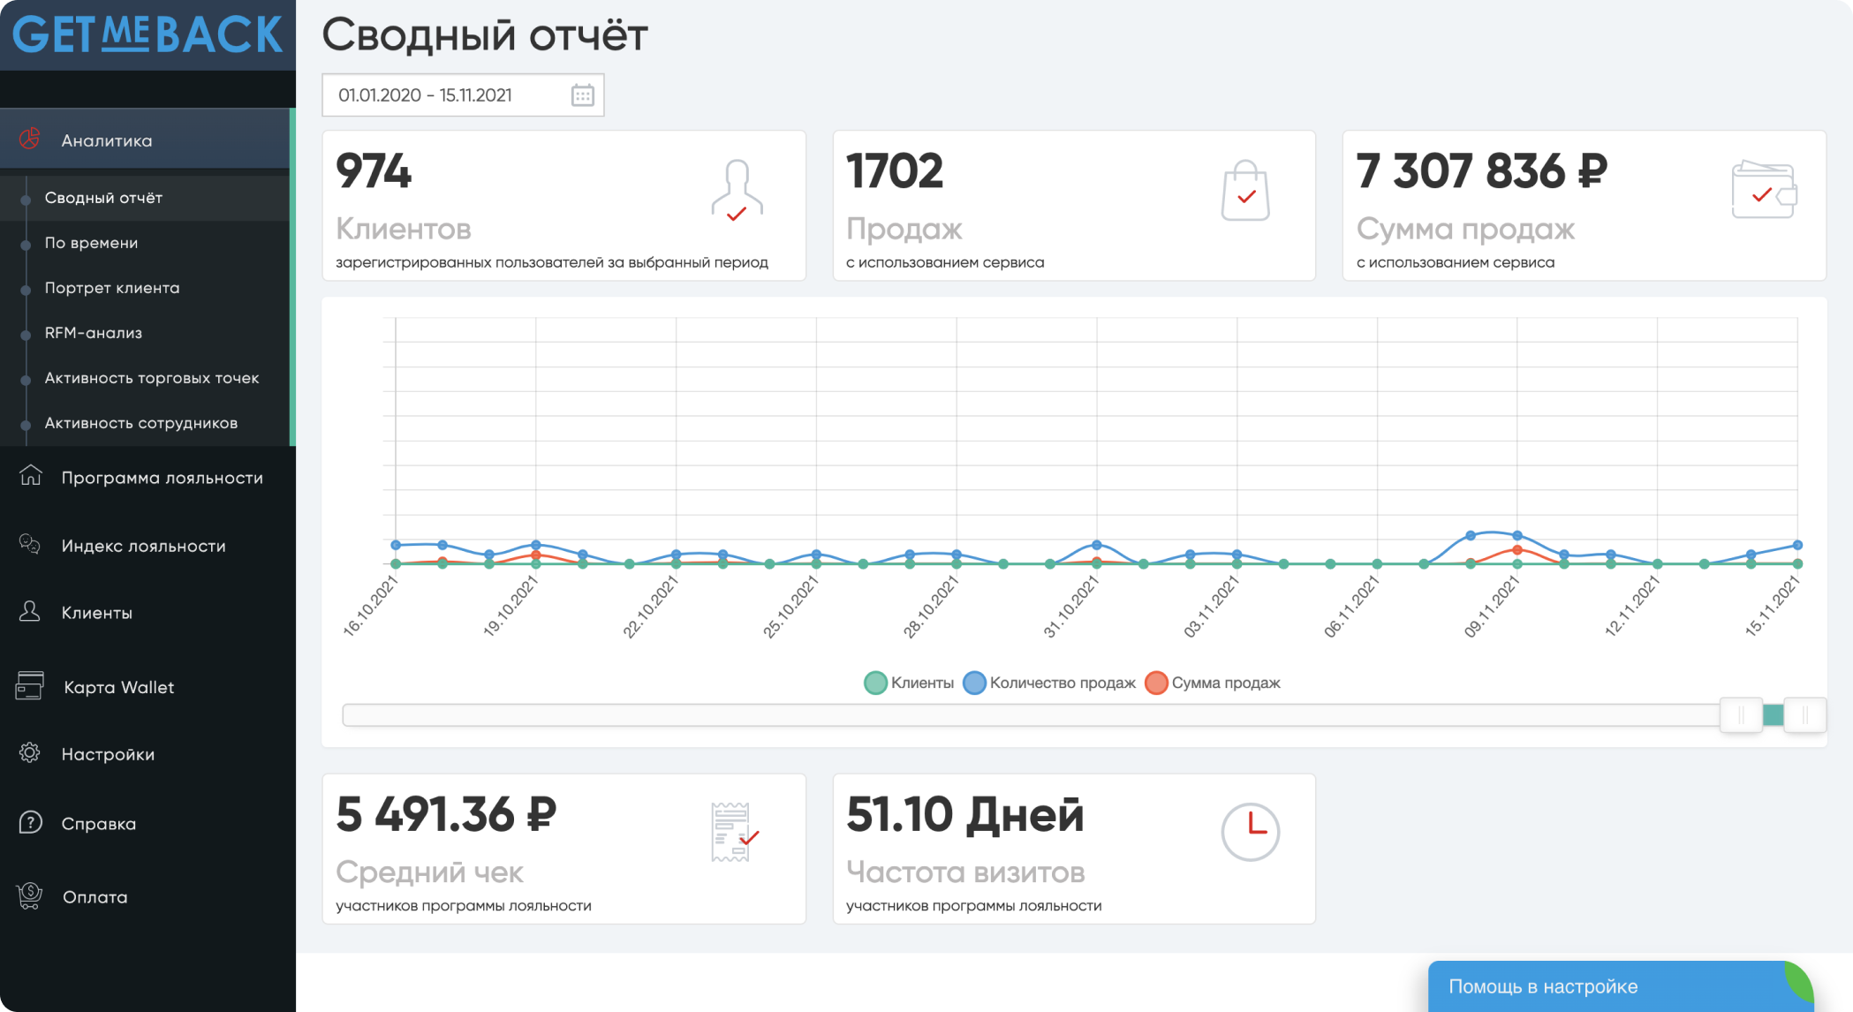Click the user icon in Клиентов card
The image size is (1853, 1012).
pyautogui.click(x=737, y=190)
